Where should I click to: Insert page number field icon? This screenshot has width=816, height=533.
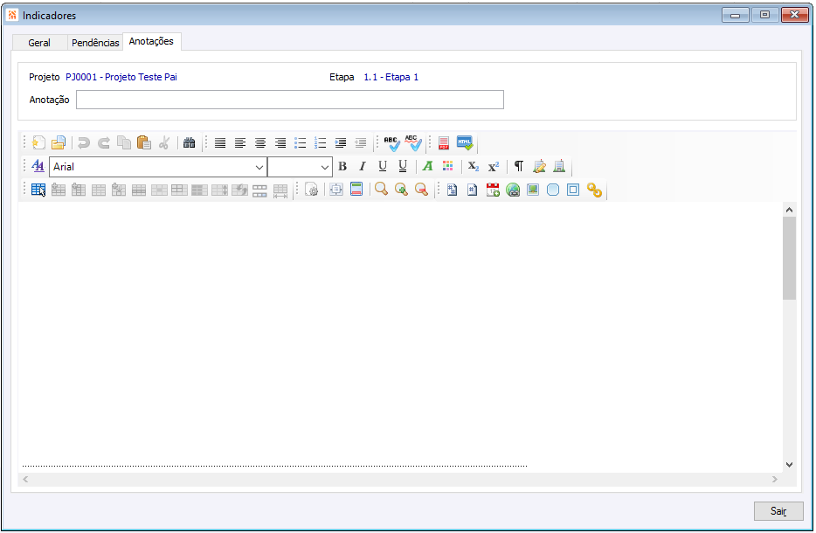tap(472, 190)
